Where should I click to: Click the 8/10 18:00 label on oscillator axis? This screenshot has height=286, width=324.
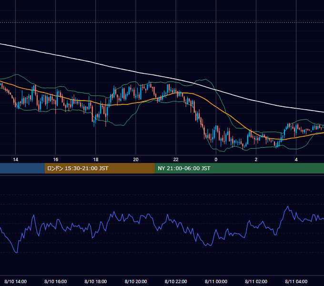tap(96, 281)
